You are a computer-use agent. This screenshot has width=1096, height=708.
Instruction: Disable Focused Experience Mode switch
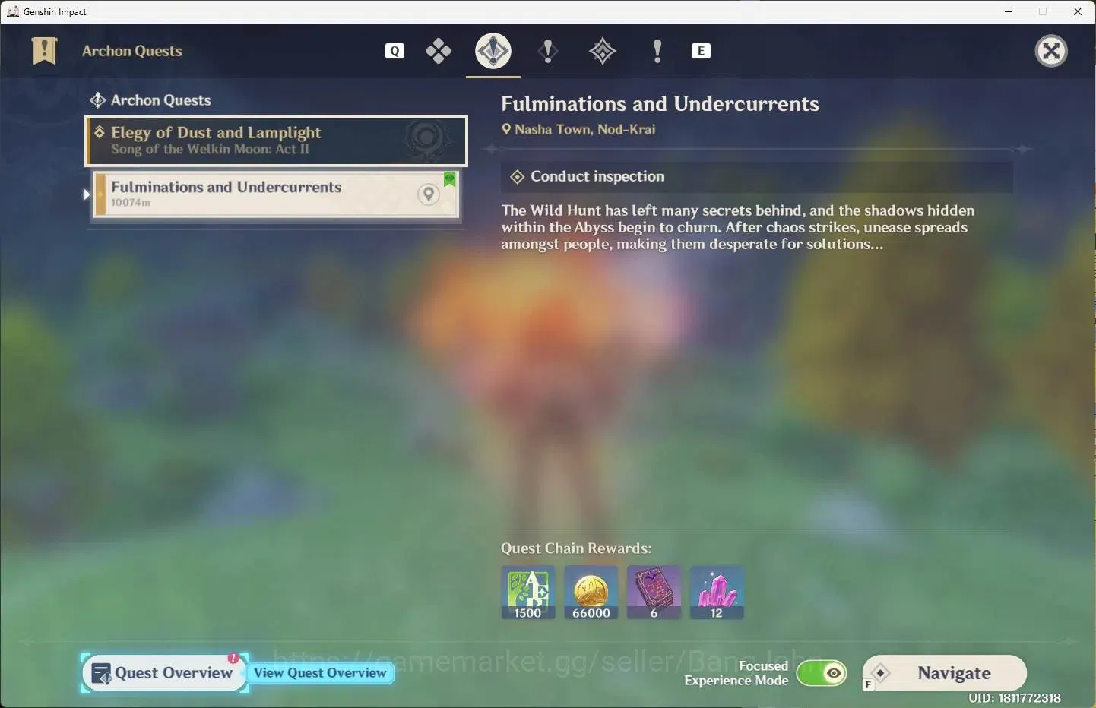(822, 673)
